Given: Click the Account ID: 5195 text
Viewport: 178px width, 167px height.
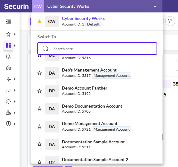Looking at the screenshot, I should tap(76, 94).
